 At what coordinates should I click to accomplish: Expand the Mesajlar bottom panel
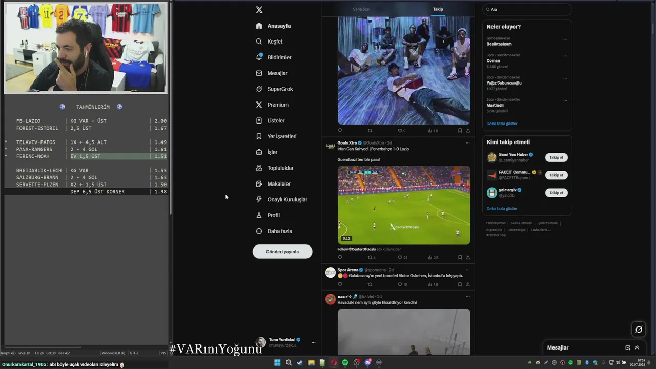tap(637, 347)
